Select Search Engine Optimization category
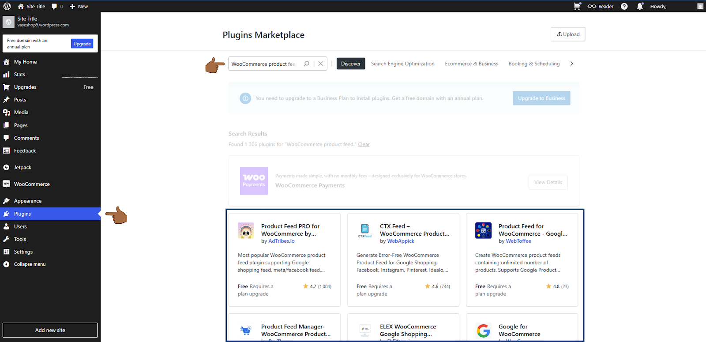 pos(403,64)
